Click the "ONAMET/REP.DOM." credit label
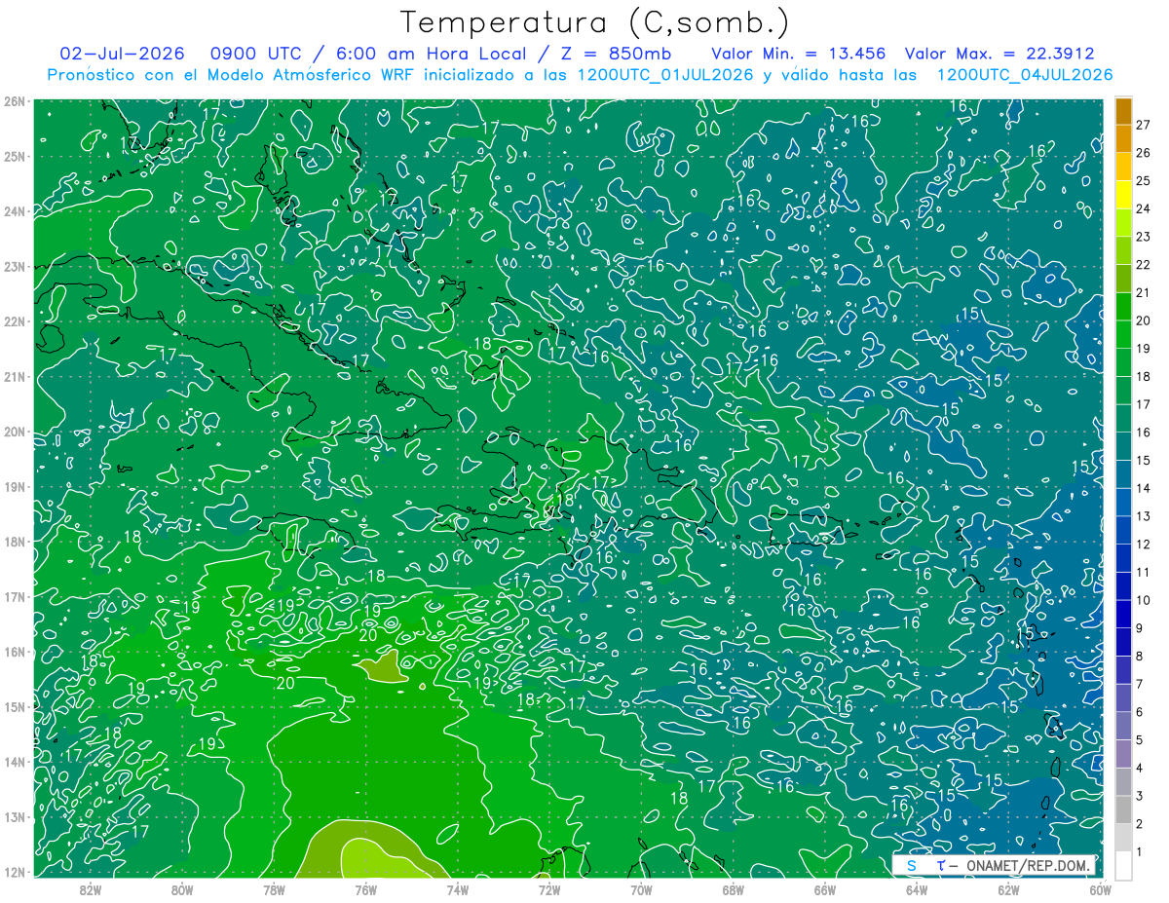The width and height of the screenshot is (1169, 903). click(x=1029, y=865)
